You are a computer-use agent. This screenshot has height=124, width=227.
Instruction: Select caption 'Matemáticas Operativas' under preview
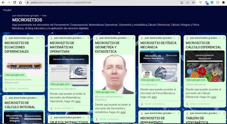63,89
